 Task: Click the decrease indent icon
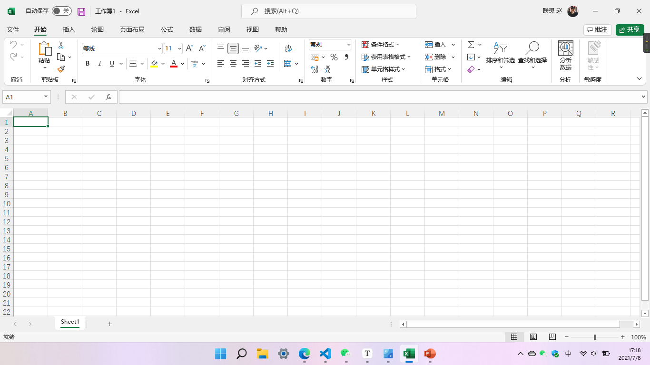coord(258,63)
